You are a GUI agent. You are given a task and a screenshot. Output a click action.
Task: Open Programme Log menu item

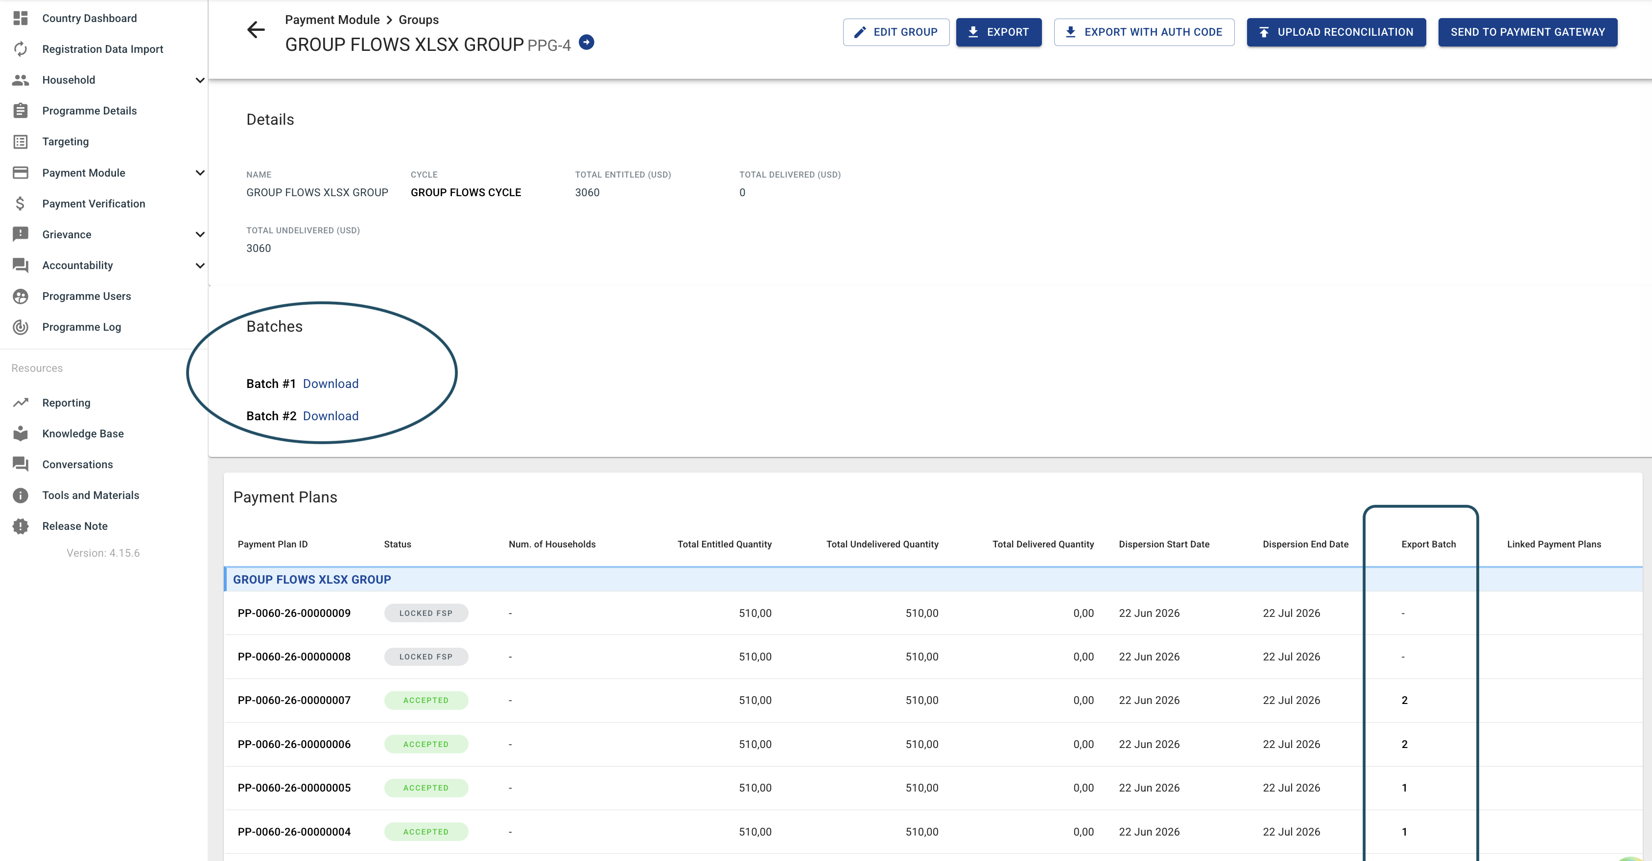[81, 326]
